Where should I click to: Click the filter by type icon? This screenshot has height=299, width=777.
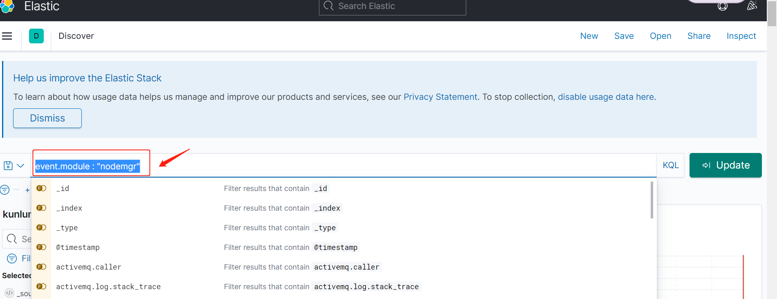(x=12, y=259)
